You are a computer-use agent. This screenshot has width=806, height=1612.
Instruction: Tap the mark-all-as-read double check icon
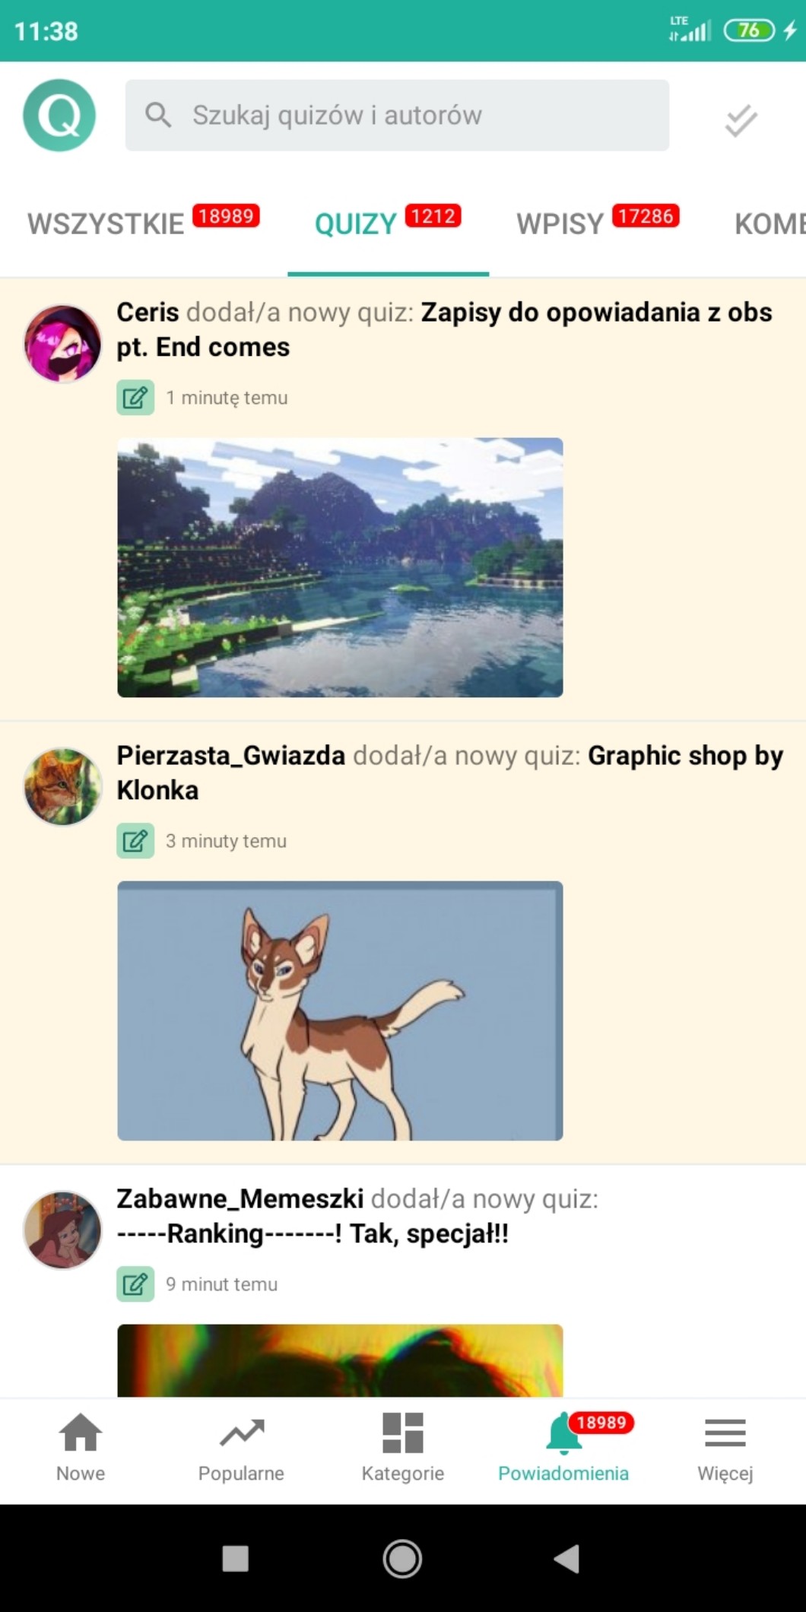(x=741, y=120)
